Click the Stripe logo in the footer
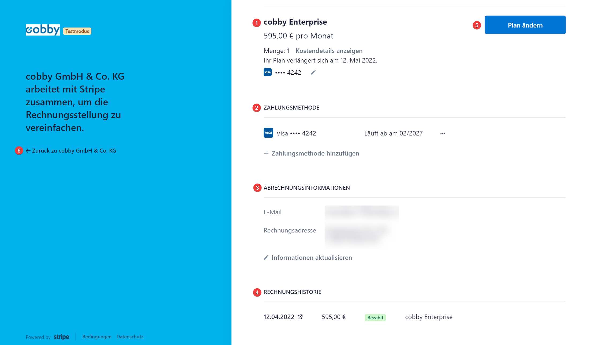The width and height of the screenshot is (595, 345). [61, 337]
